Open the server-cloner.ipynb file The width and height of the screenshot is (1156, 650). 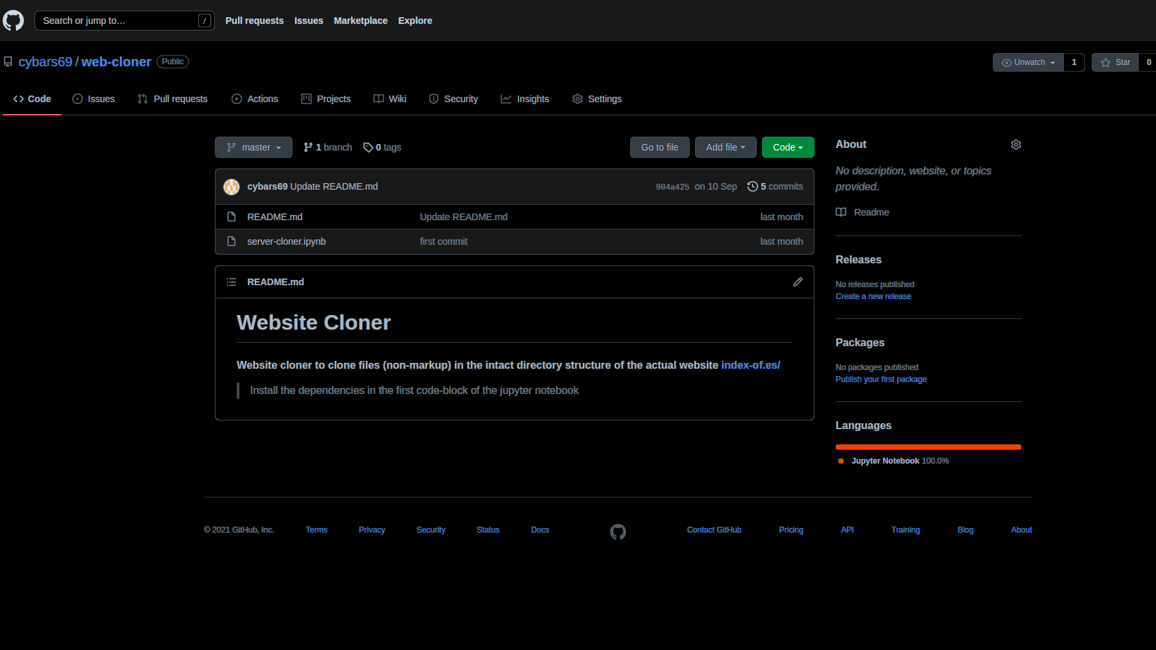(287, 241)
